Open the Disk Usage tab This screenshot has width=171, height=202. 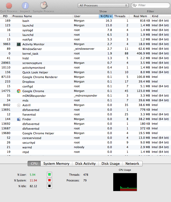[110, 164]
